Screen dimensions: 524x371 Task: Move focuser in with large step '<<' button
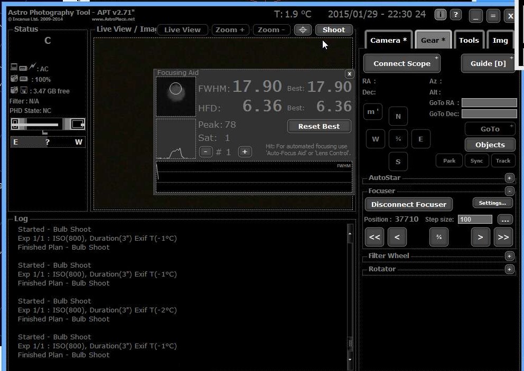pyautogui.click(x=375, y=237)
